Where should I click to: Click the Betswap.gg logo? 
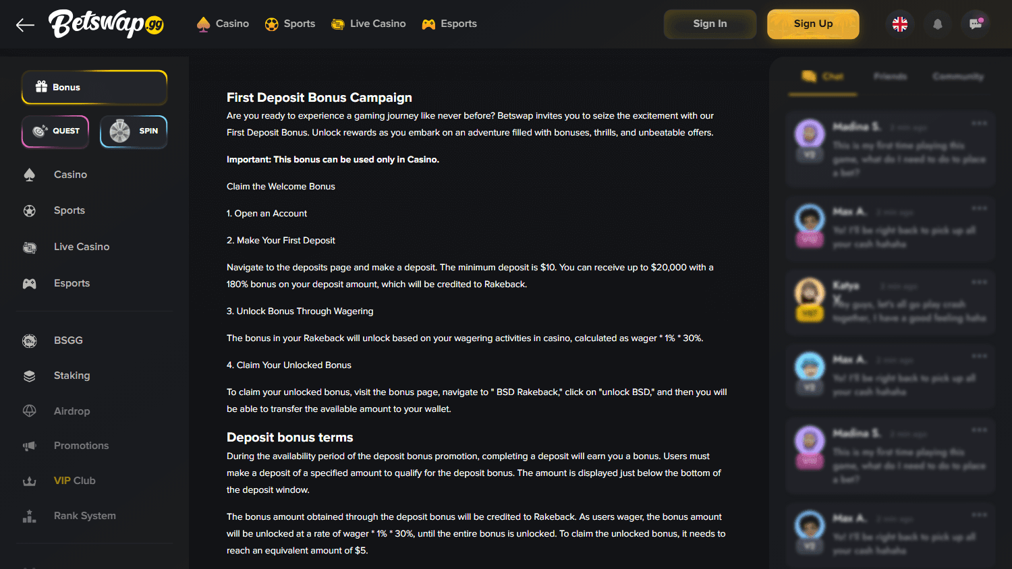[x=106, y=24]
